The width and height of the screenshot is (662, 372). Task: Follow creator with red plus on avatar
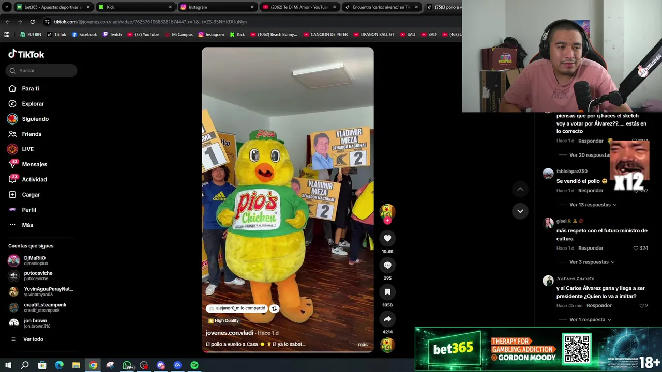click(387, 221)
